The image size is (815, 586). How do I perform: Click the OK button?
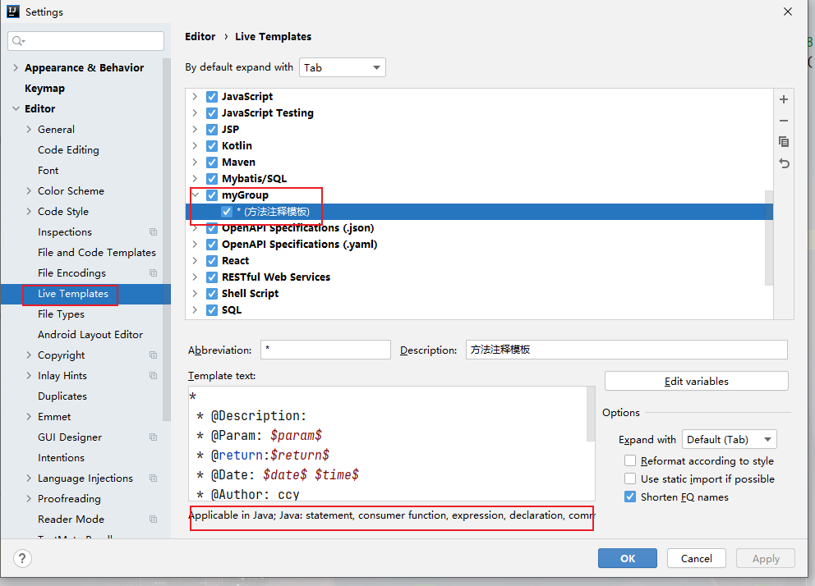pos(628,558)
